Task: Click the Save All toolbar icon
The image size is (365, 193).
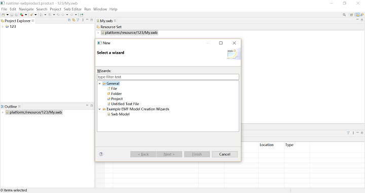Action: (16, 15)
